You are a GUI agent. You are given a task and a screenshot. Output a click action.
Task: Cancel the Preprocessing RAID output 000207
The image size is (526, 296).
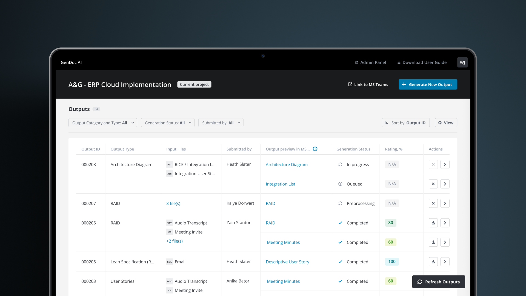tap(433, 203)
